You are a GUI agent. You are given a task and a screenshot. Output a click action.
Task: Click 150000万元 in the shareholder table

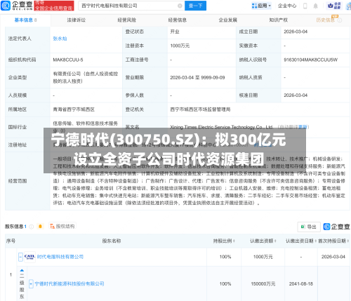tap(263, 284)
